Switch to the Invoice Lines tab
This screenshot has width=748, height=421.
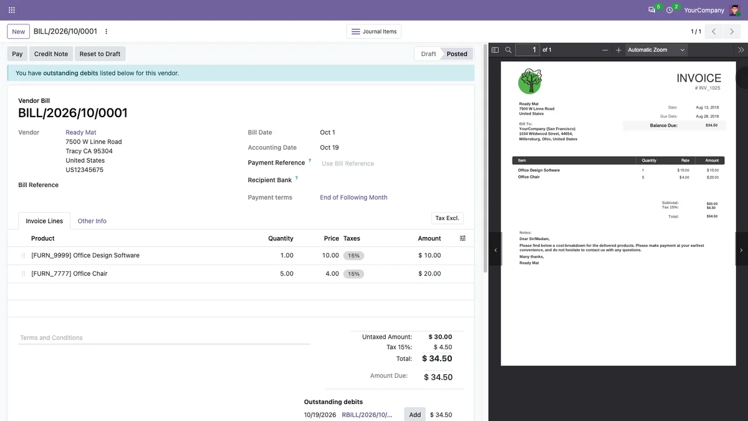tap(44, 221)
